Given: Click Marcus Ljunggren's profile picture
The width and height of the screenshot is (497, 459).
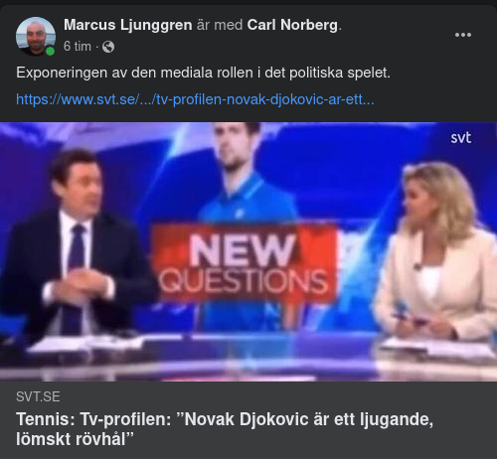Looking at the screenshot, I should pyautogui.click(x=36, y=37).
